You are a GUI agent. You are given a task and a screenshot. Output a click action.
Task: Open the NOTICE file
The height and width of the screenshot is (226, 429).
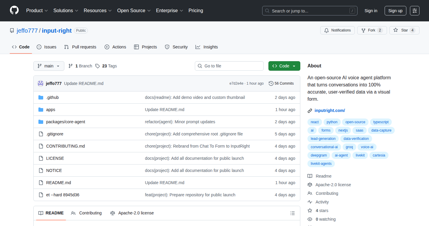click(x=54, y=170)
